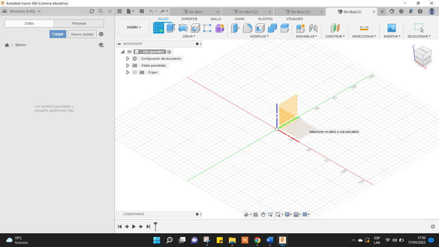
Task: Choose the Insert image tool icon
Action: pos(392,28)
